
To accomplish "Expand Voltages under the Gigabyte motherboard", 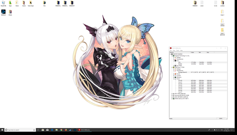I will click(x=174, y=57).
